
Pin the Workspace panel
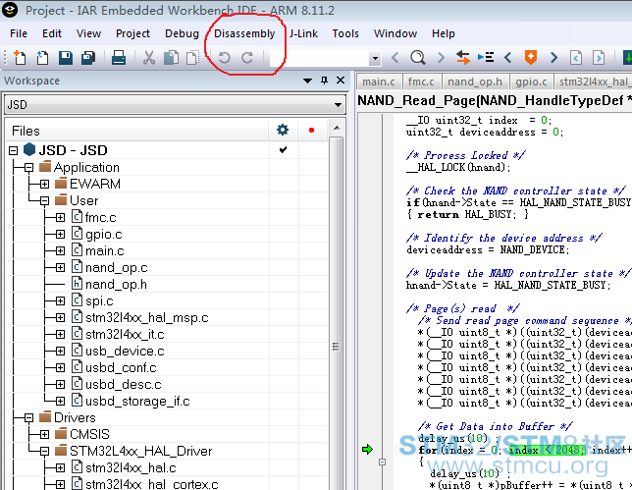324,81
